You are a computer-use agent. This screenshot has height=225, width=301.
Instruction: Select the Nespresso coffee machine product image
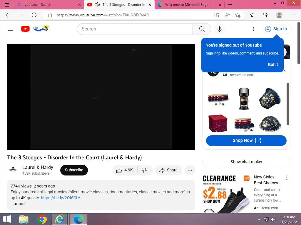click(x=244, y=99)
